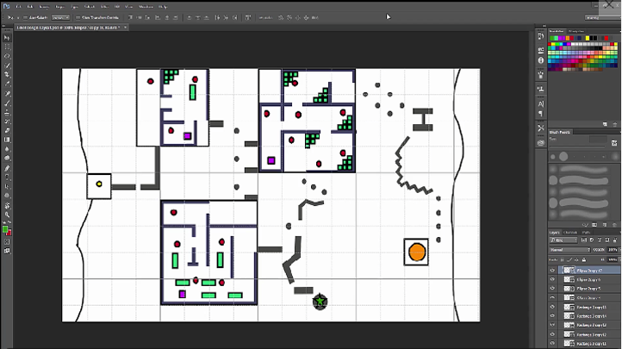Screen dimensions: 622x349
Task: Open the layer blend mode dropdown
Action: click(569, 250)
